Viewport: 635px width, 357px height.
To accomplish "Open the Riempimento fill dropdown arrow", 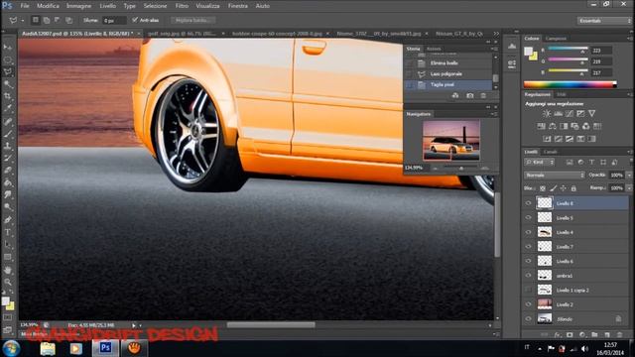I will [x=629, y=188].
